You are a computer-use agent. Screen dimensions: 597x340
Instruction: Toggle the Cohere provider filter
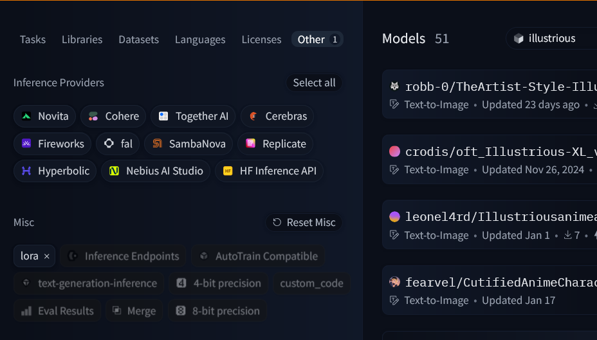(x=114, y=116)
